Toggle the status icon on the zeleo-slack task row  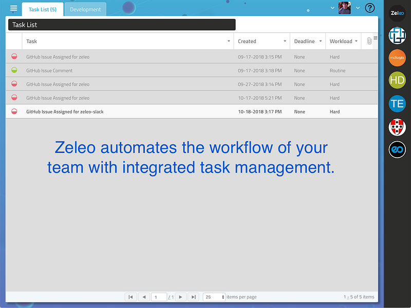(x=14, y=111)
